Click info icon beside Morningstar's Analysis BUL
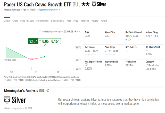The height and width of the screenshot is (113, 165). 48,91
